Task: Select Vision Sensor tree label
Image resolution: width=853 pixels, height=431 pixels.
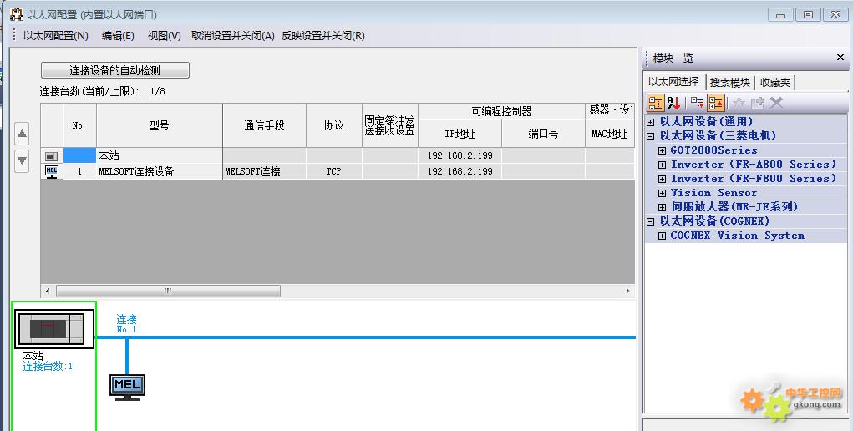Action: click(713, 193)
